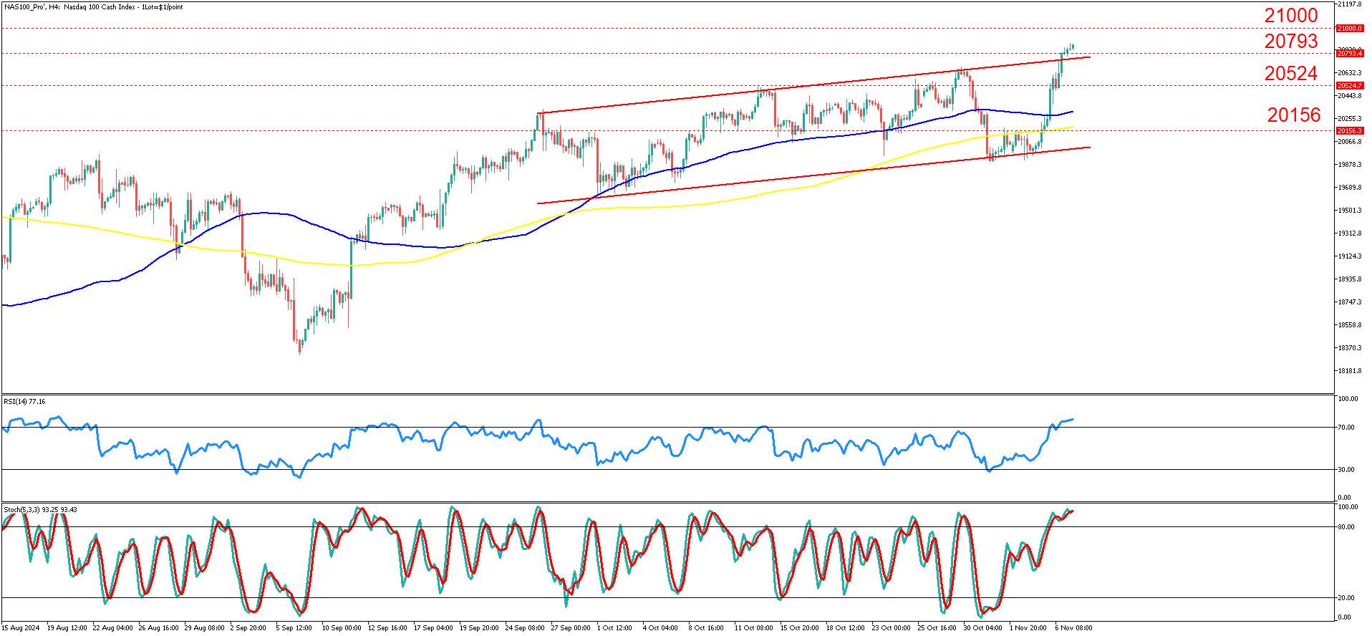Viewport: 1372px width, 636px height.
Task: Click the red 20524 level annotation text
Action: coord(1290,74)
